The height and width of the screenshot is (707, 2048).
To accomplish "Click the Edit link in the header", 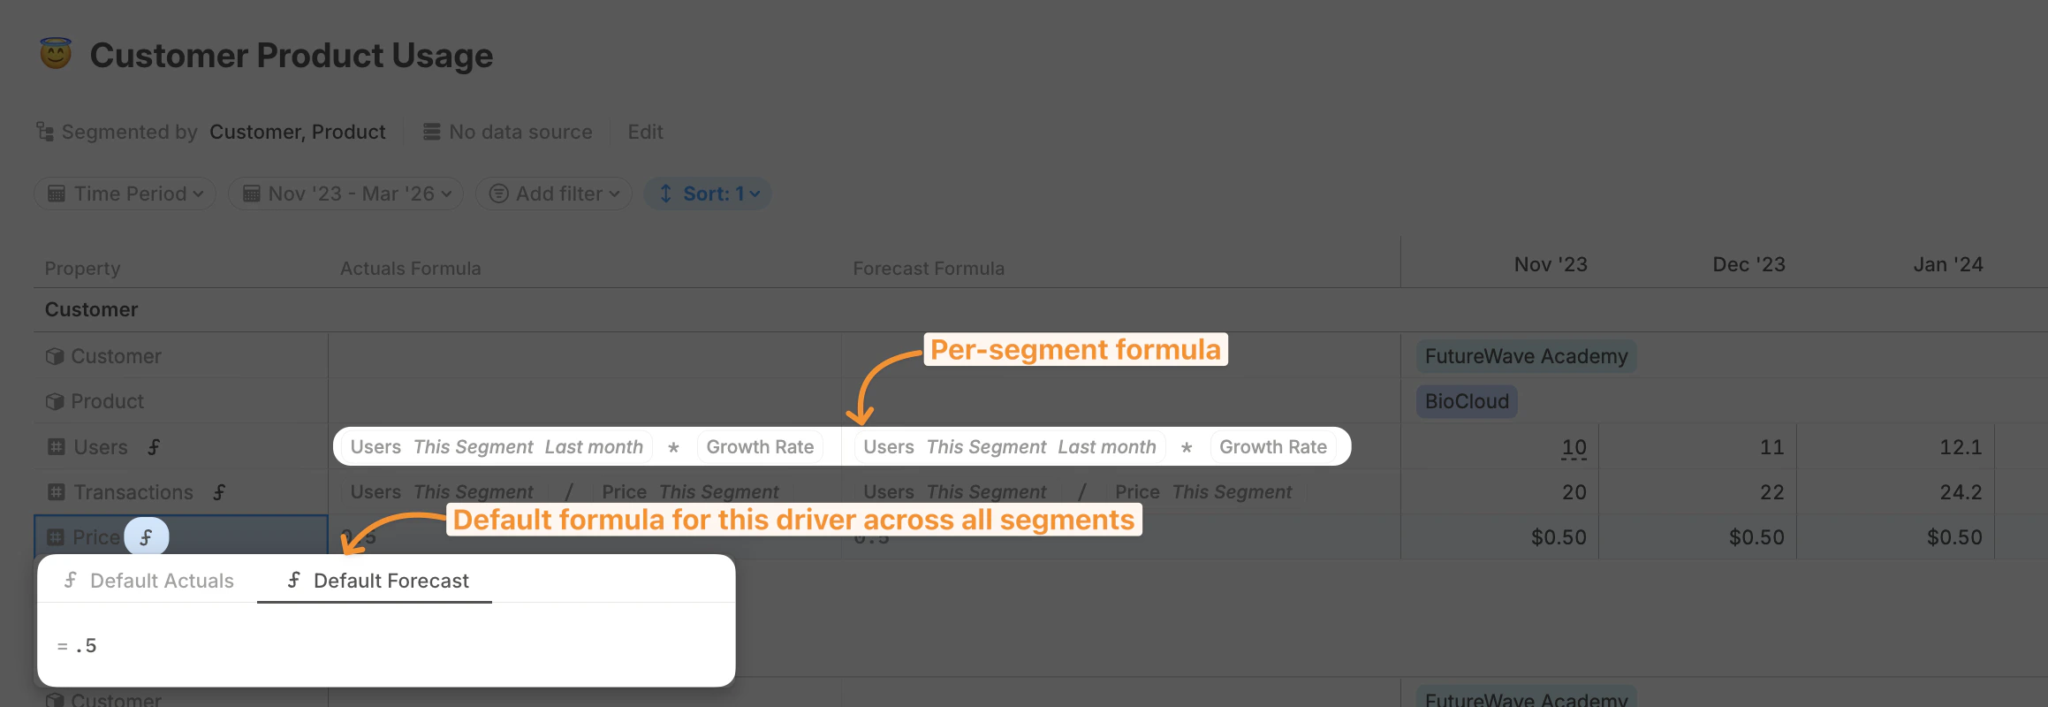I will (645, 131).
